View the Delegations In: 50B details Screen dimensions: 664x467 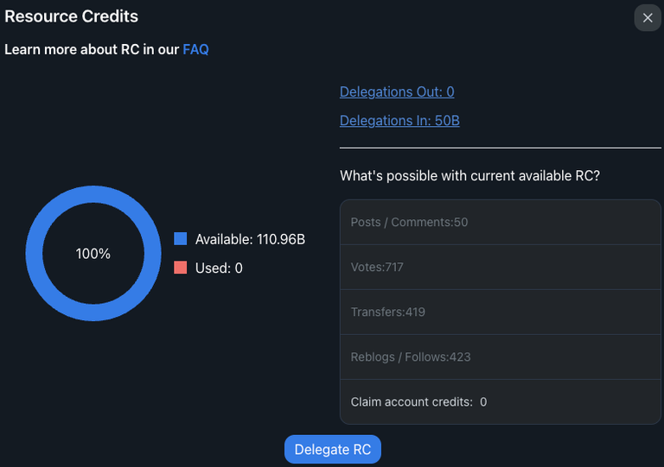399,121
